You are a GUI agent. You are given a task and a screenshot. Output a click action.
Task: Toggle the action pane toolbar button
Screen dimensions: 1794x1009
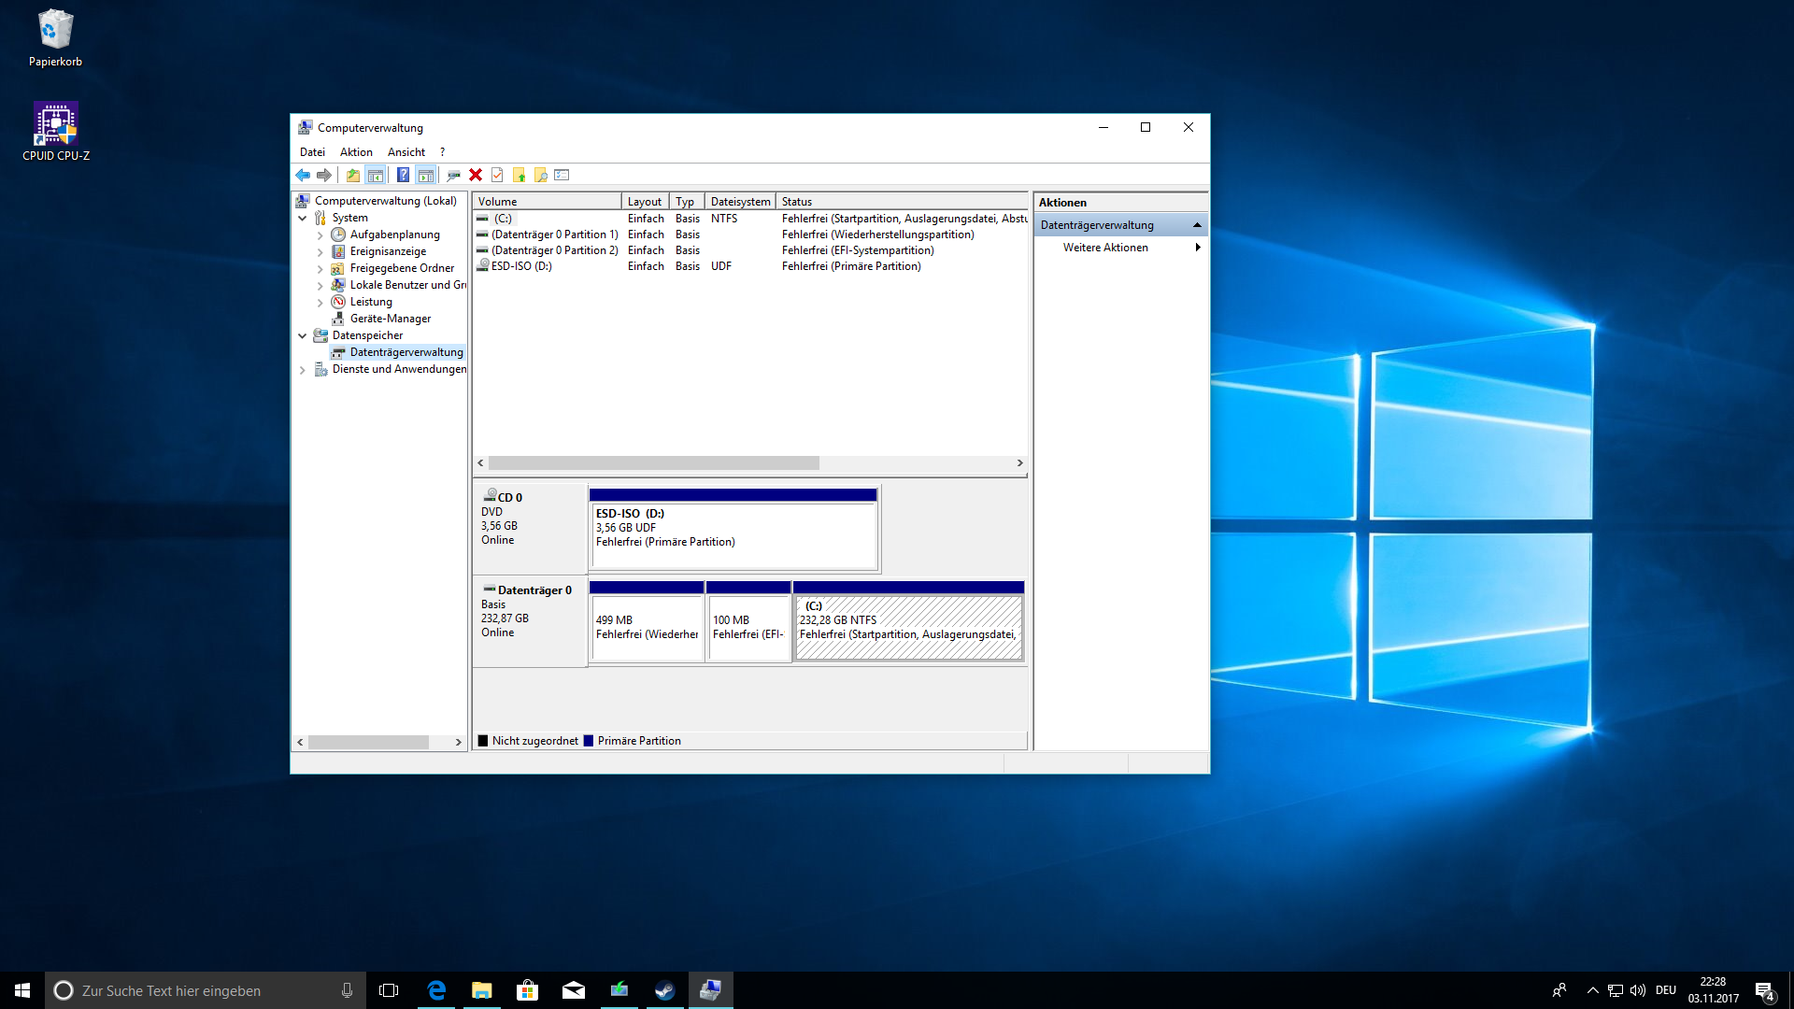(426, 175)
